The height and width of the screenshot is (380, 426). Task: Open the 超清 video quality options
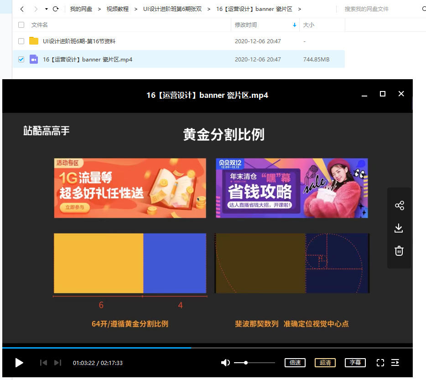click(325, 363)
